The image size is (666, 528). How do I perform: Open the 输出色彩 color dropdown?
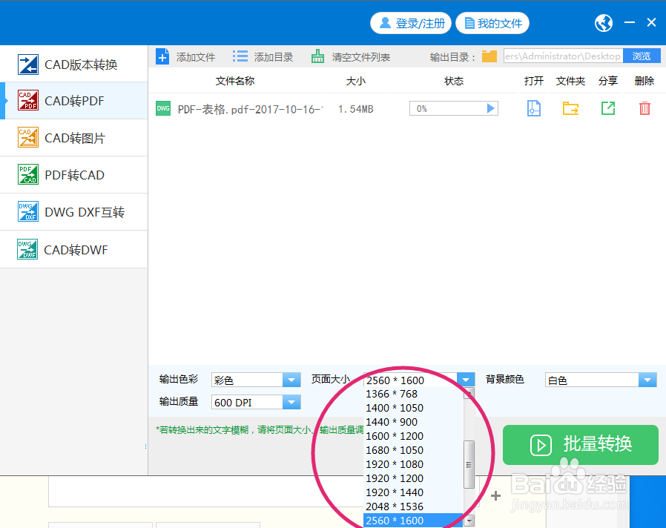[291, 379]
